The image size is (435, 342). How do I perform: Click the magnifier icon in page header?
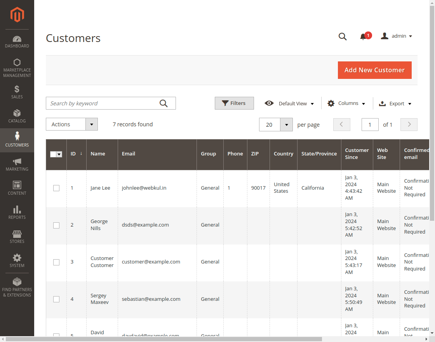point(342,37)
